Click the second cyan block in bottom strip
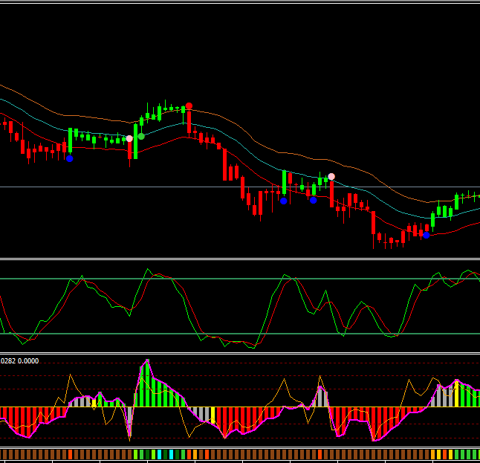Screen dimensions: 480x463 point(171,454)
